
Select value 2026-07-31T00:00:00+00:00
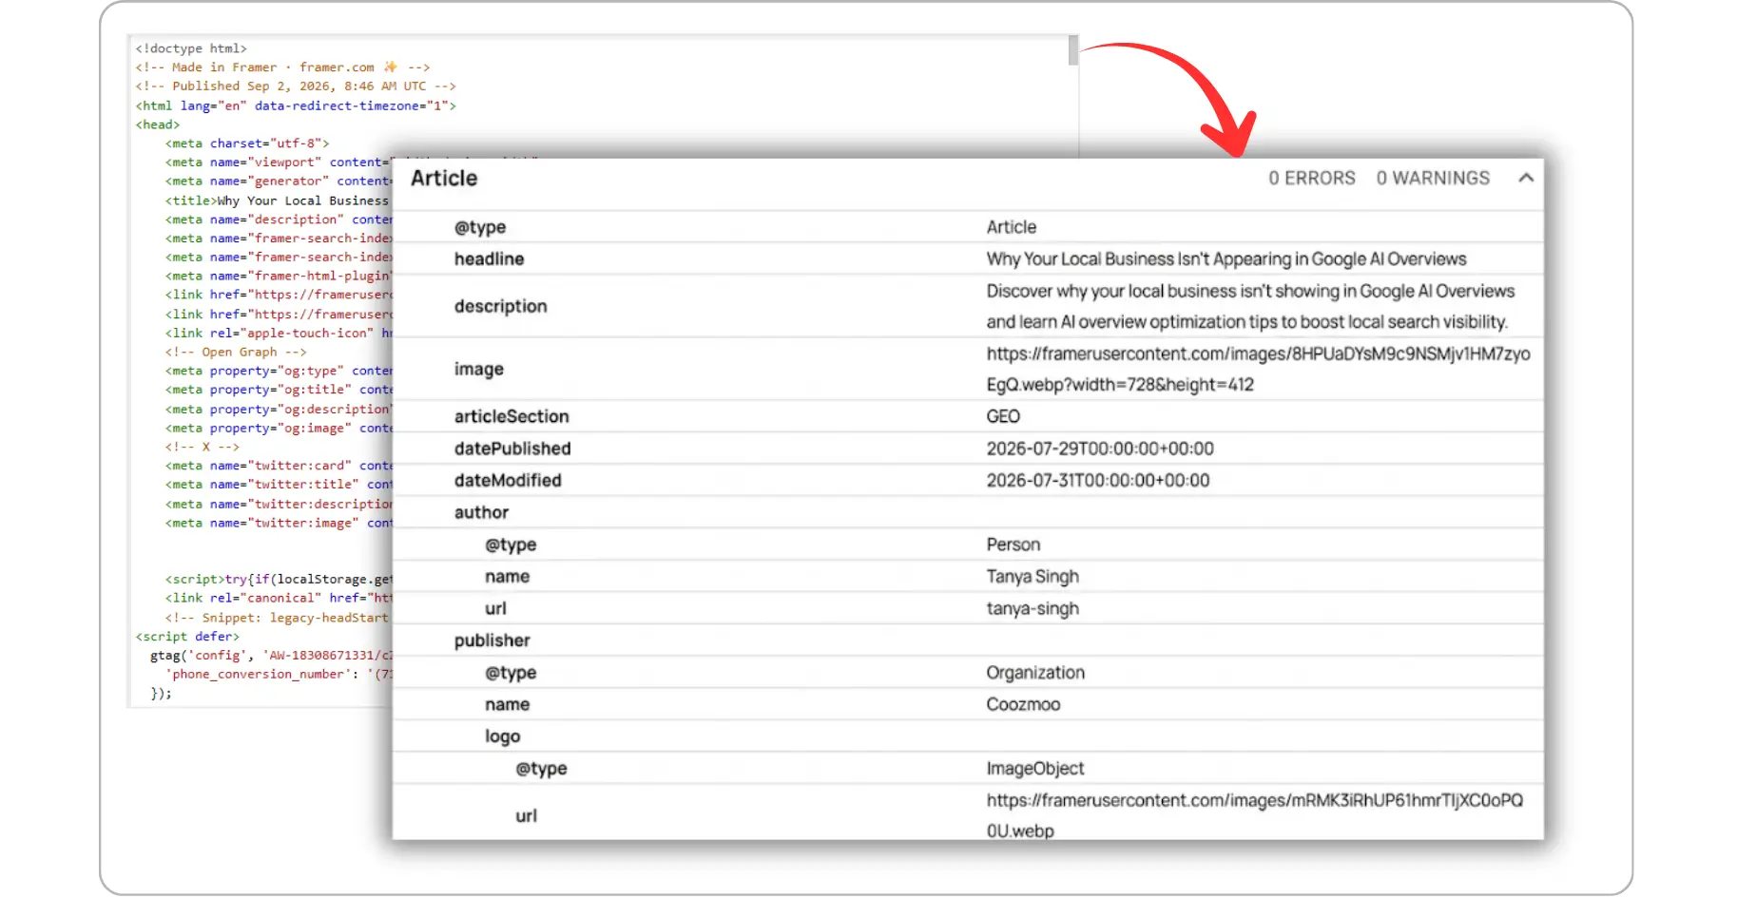[1098, 481]
